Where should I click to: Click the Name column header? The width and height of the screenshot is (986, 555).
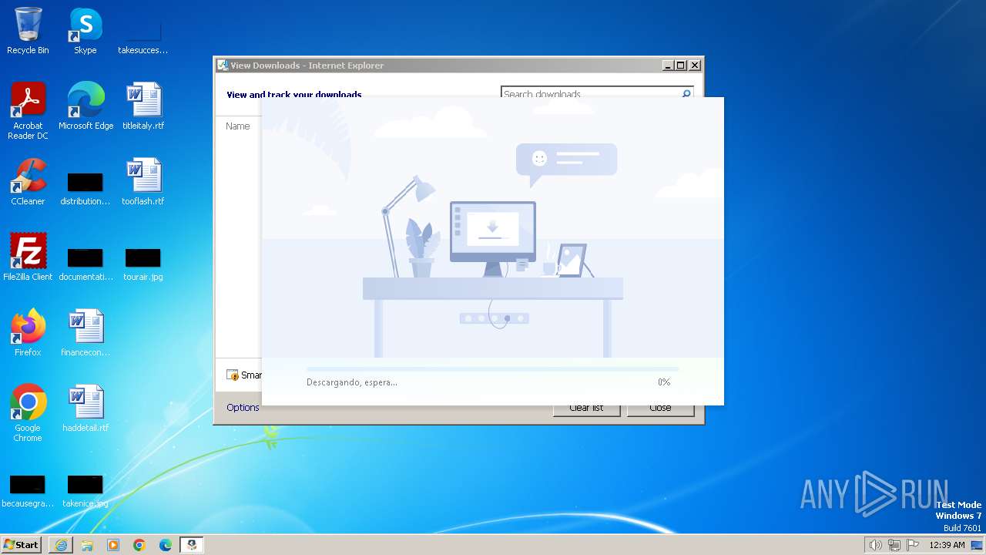click(237, 126)
